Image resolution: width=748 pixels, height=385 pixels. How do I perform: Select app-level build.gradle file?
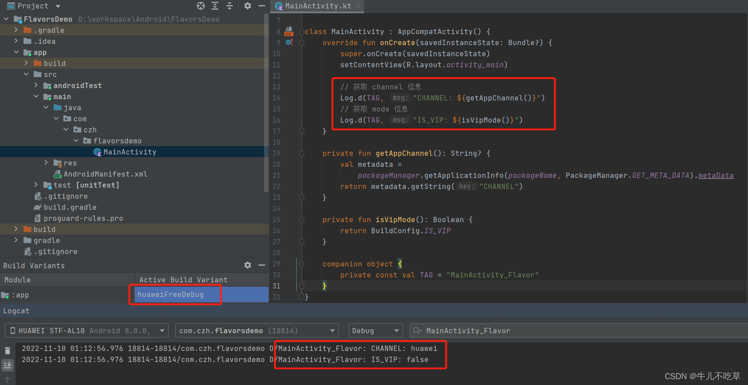point(70,207)
